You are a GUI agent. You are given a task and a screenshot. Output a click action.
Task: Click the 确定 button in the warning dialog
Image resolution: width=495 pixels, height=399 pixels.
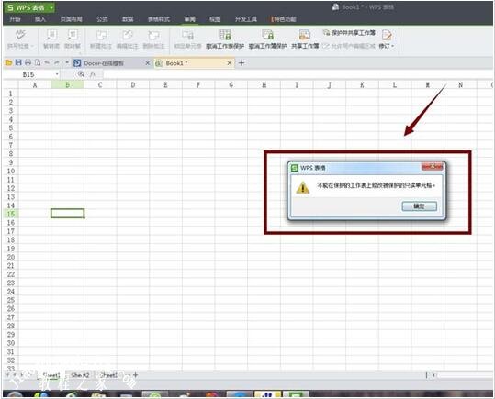coord(419,206)
